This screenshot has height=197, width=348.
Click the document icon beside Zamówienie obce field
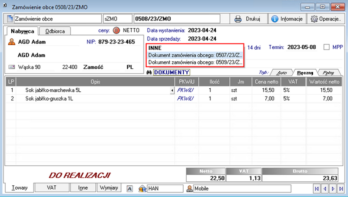[10, 19]
